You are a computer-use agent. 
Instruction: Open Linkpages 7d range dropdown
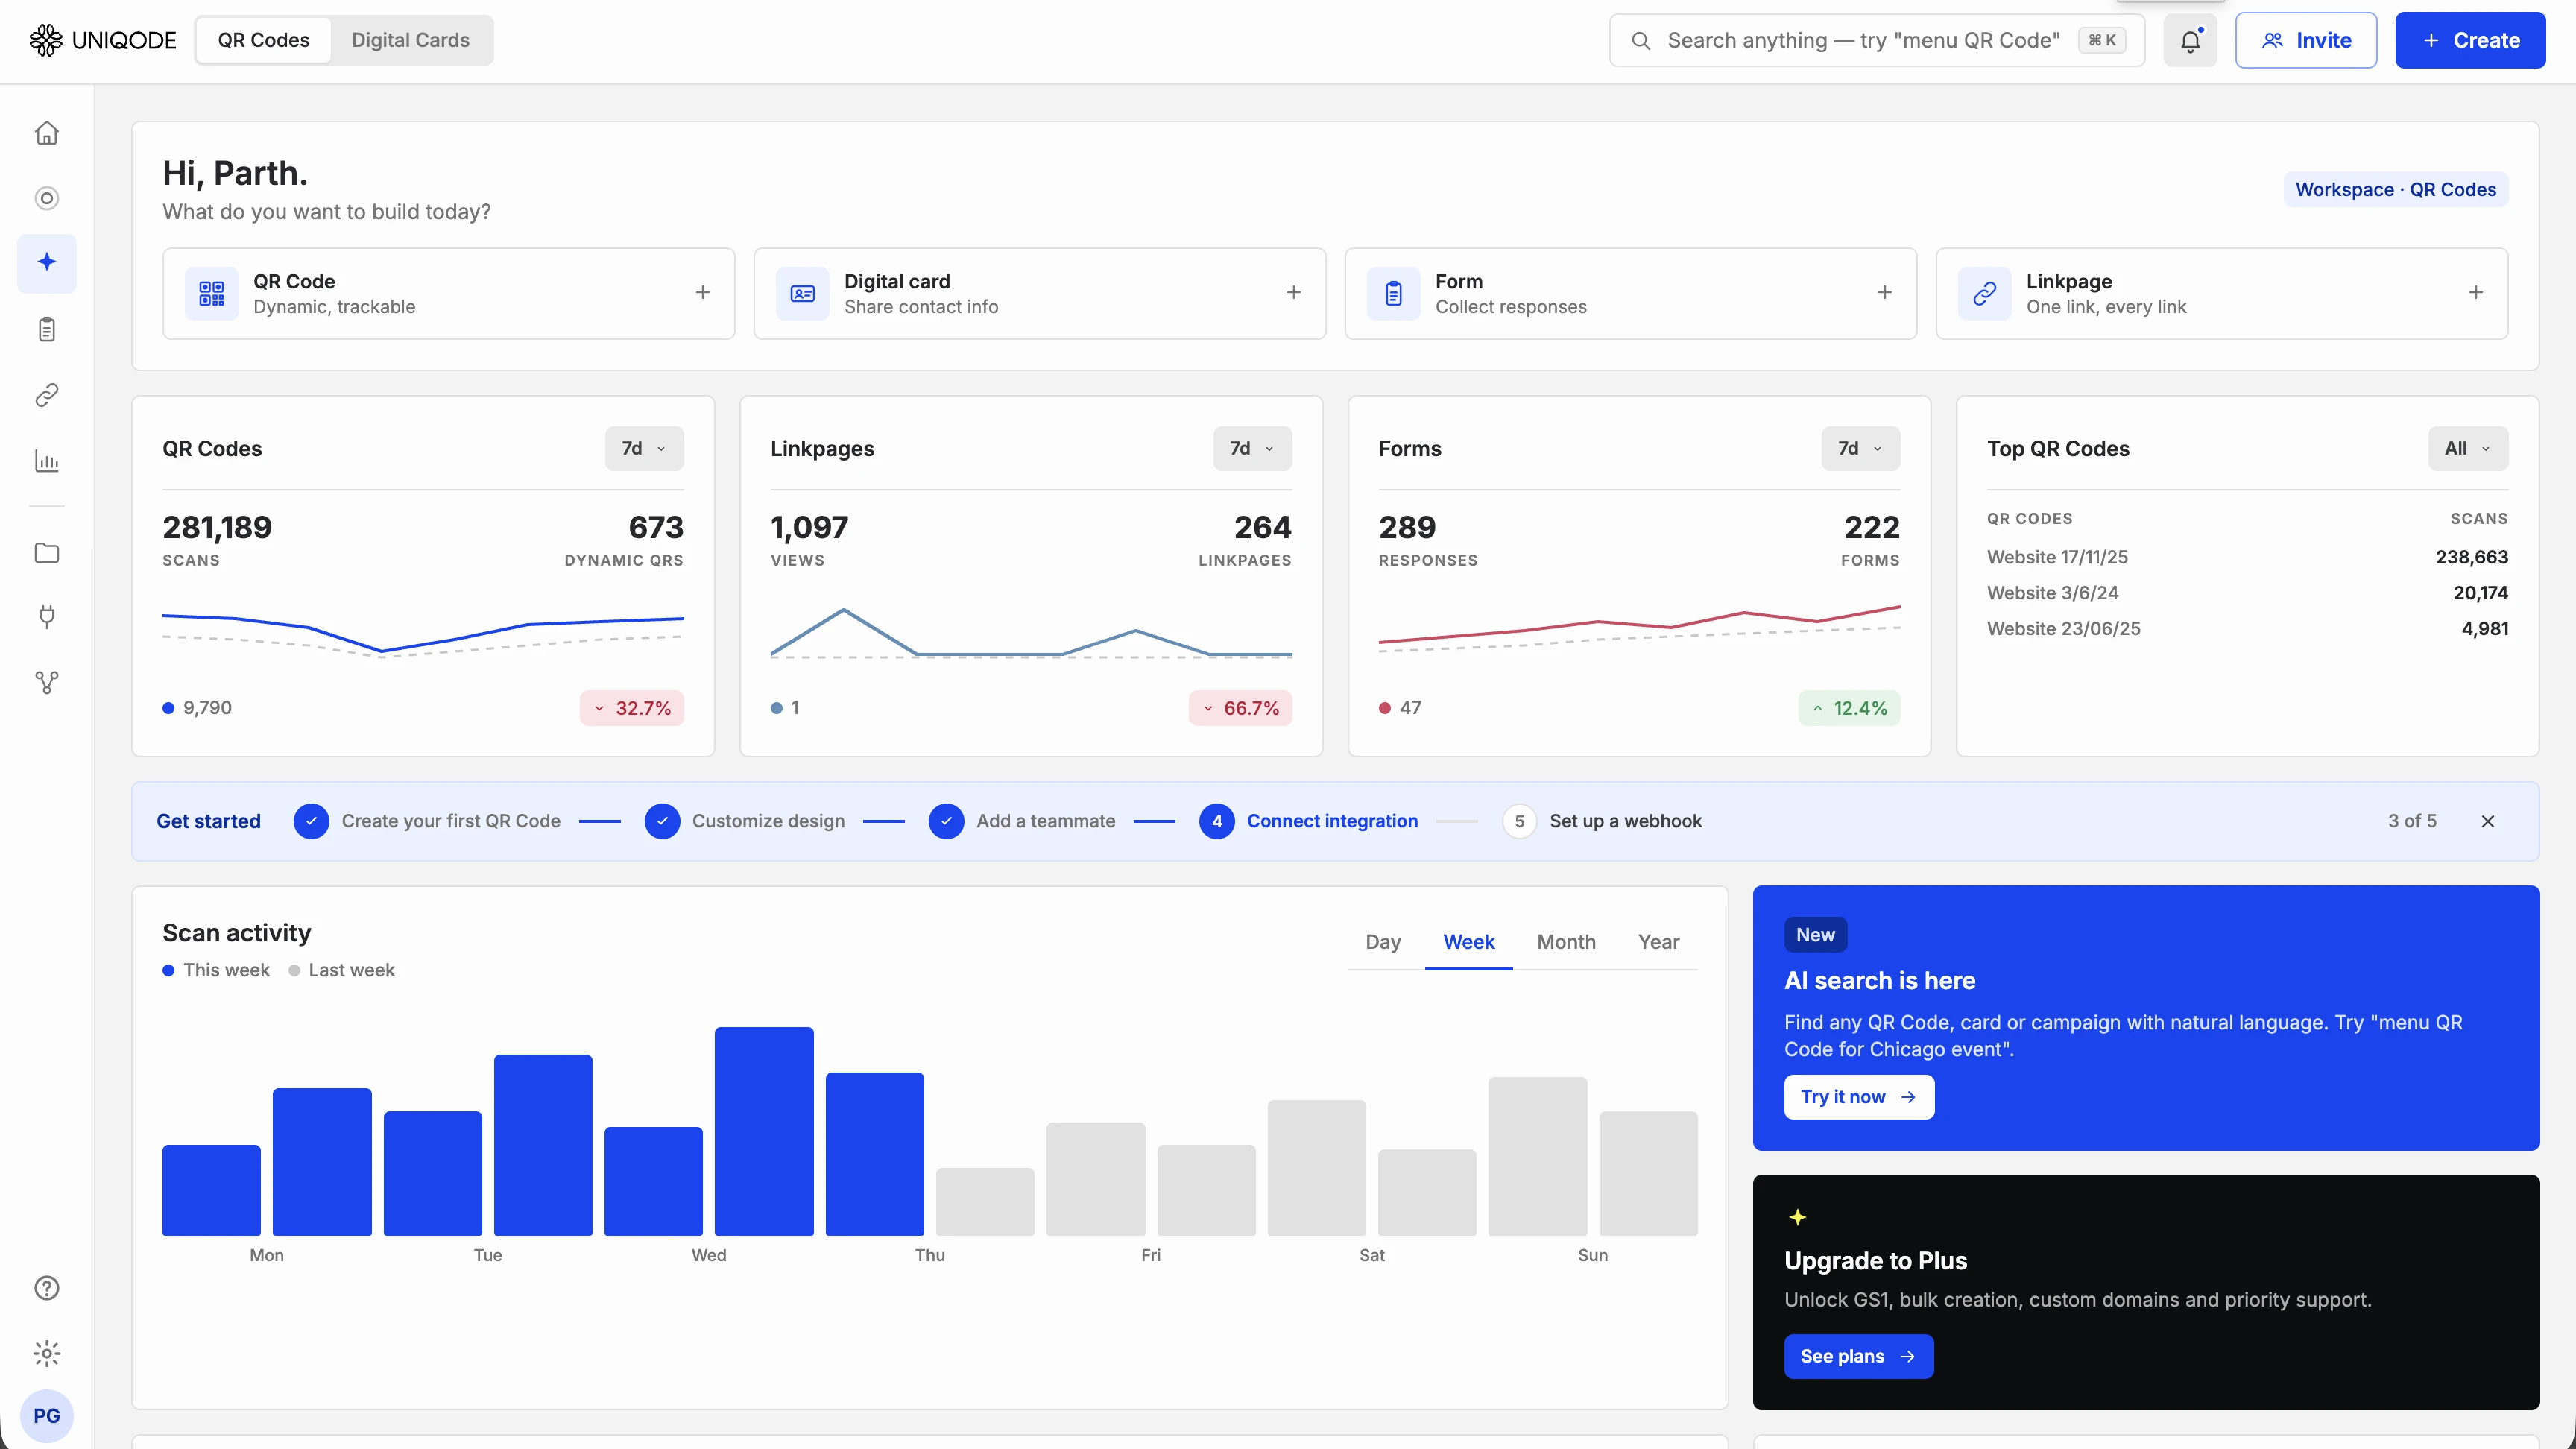coord(1252,448)
